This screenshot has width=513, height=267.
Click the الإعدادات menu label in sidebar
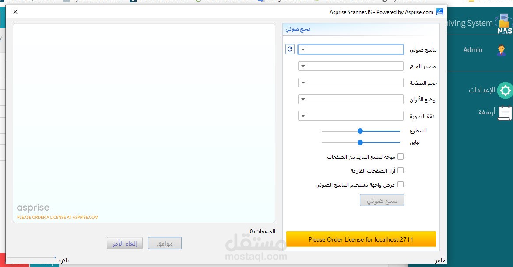(482, 90)
